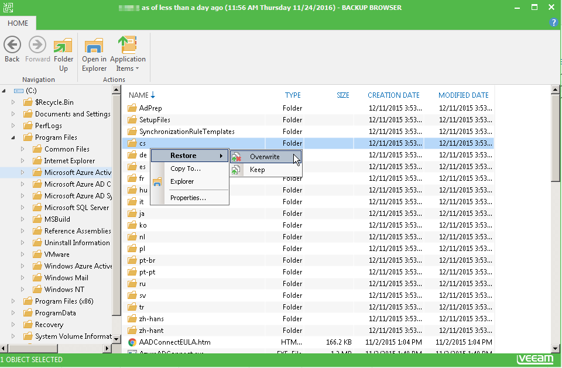Click AdPrep folder icon
This screenshot has width=562, height=368.
(132, 108)
